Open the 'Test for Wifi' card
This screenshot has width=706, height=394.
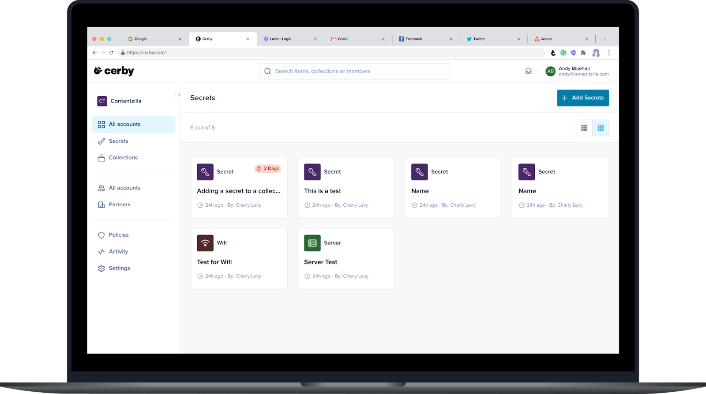coord(239,259)
